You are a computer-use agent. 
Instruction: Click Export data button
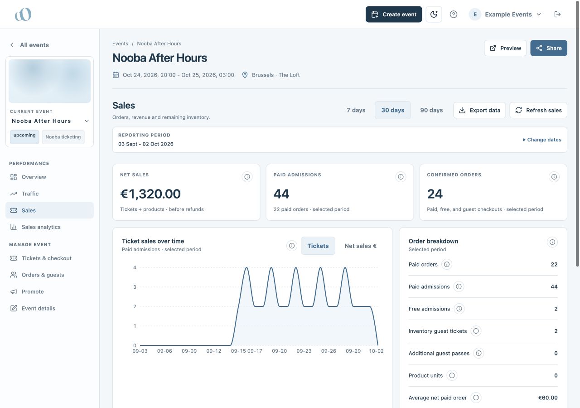[x=479, y=110]
